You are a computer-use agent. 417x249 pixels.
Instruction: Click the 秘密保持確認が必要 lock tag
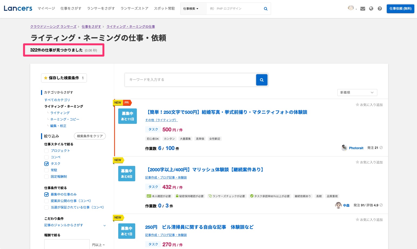189,196
